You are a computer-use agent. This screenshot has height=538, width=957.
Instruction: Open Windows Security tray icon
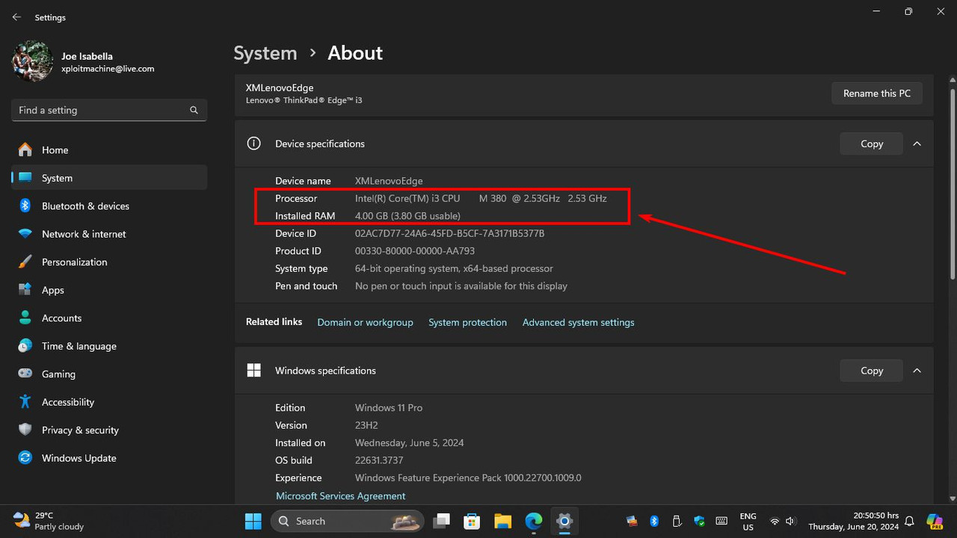pos(699,521)
